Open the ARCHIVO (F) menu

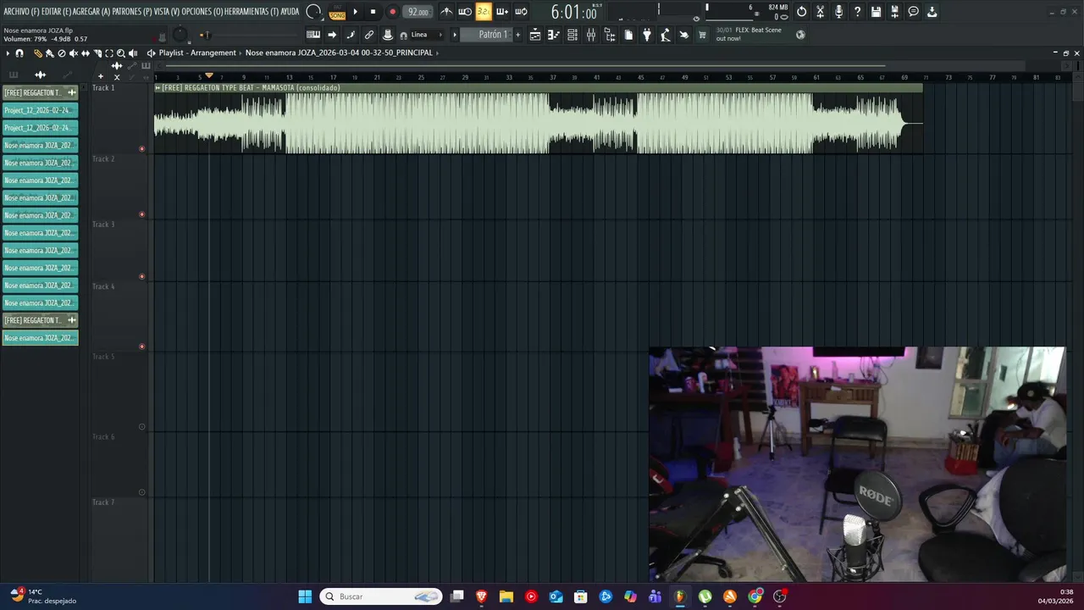click(x=21, y=12)
